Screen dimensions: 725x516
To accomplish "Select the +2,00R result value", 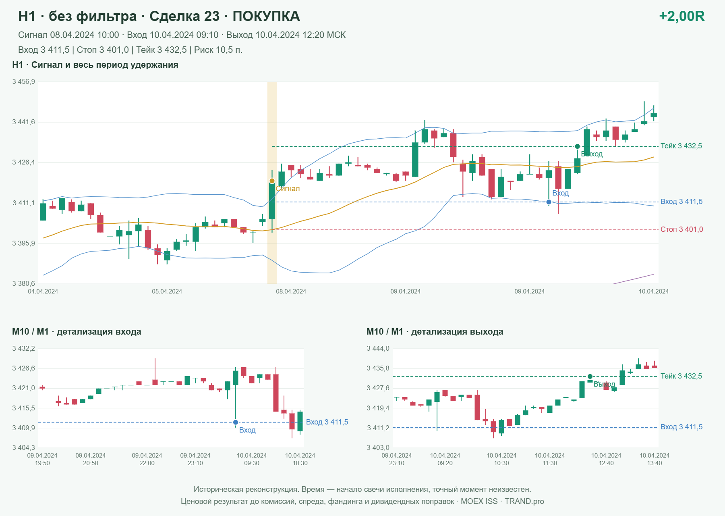I will click(x=681, y=16).
